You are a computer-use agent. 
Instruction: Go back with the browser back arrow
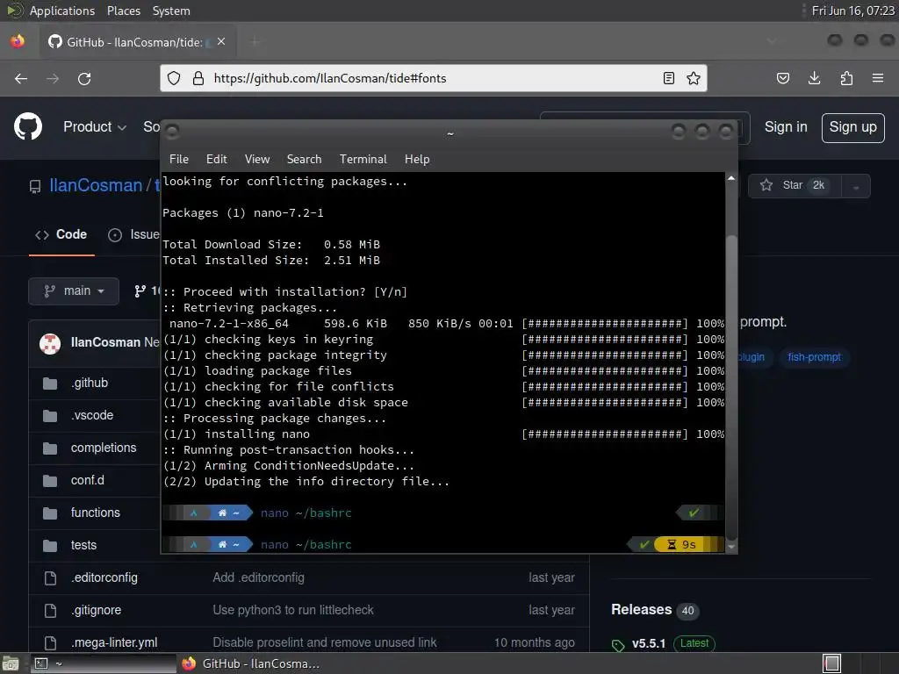point(21,78)
